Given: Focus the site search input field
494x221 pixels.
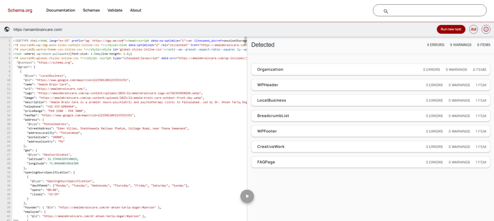Looking at the screenshot, I should pos(430,11).
